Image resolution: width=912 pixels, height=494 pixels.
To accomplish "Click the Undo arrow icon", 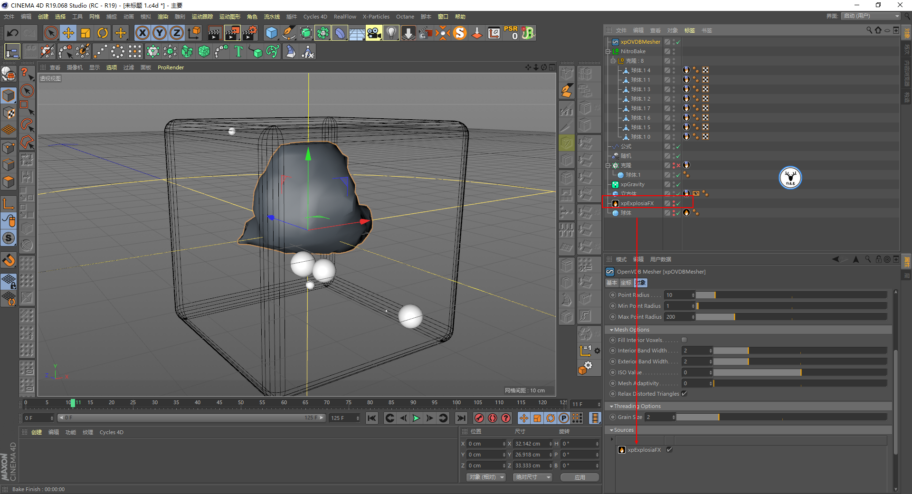I will 13,33.
